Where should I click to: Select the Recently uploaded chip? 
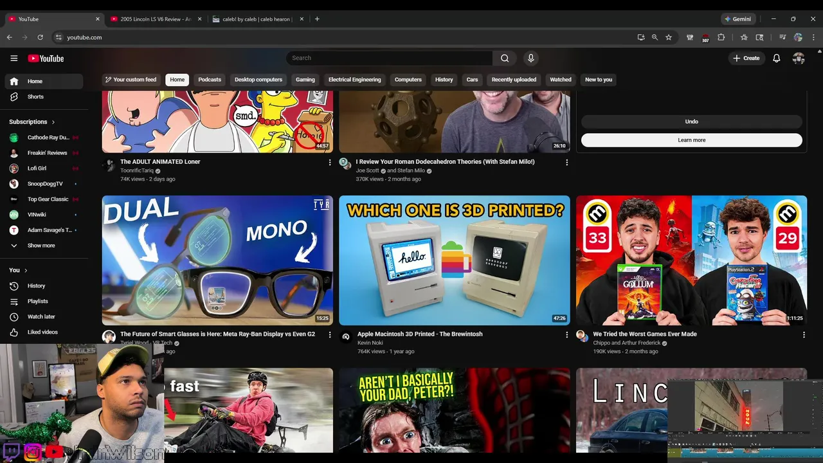click(514, 80)
